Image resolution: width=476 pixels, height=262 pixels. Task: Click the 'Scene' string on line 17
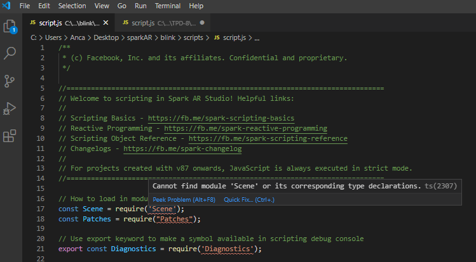[162, 209]
